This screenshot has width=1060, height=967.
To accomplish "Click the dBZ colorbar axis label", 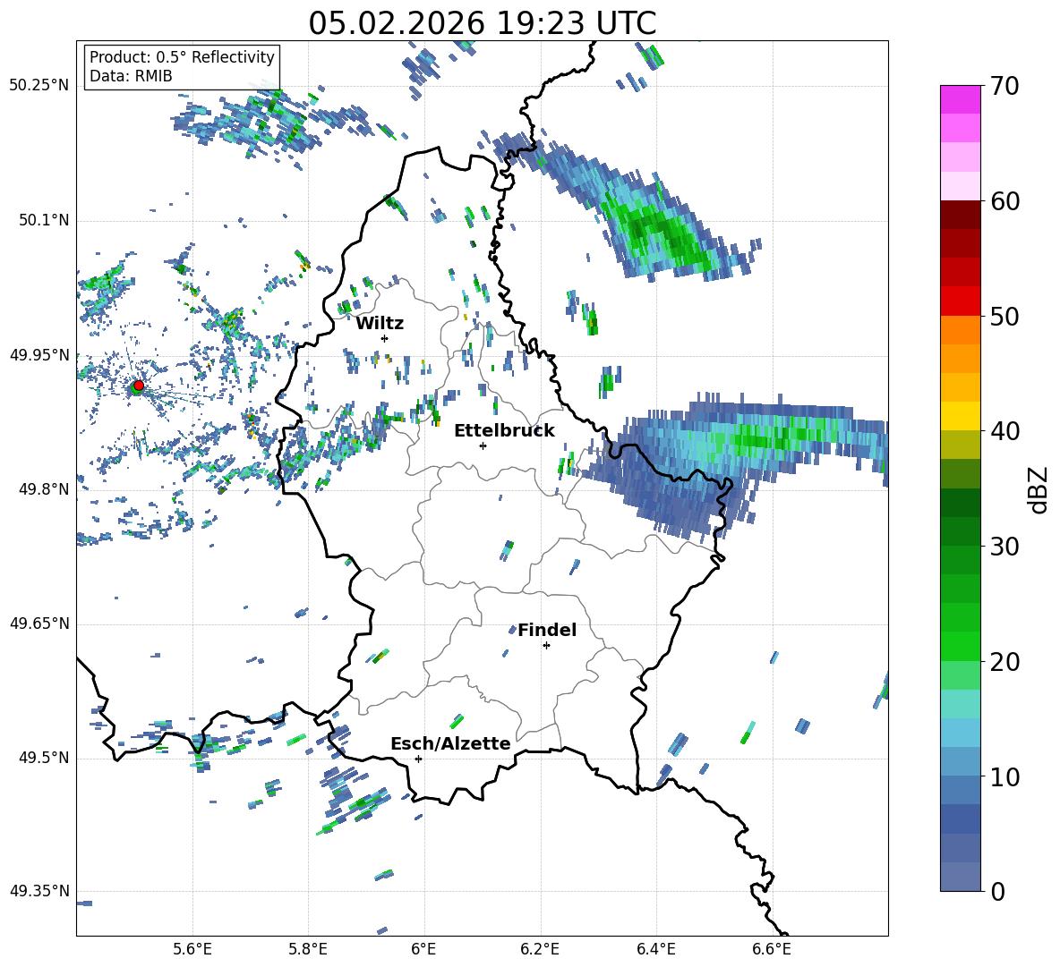I will 1039,489.
